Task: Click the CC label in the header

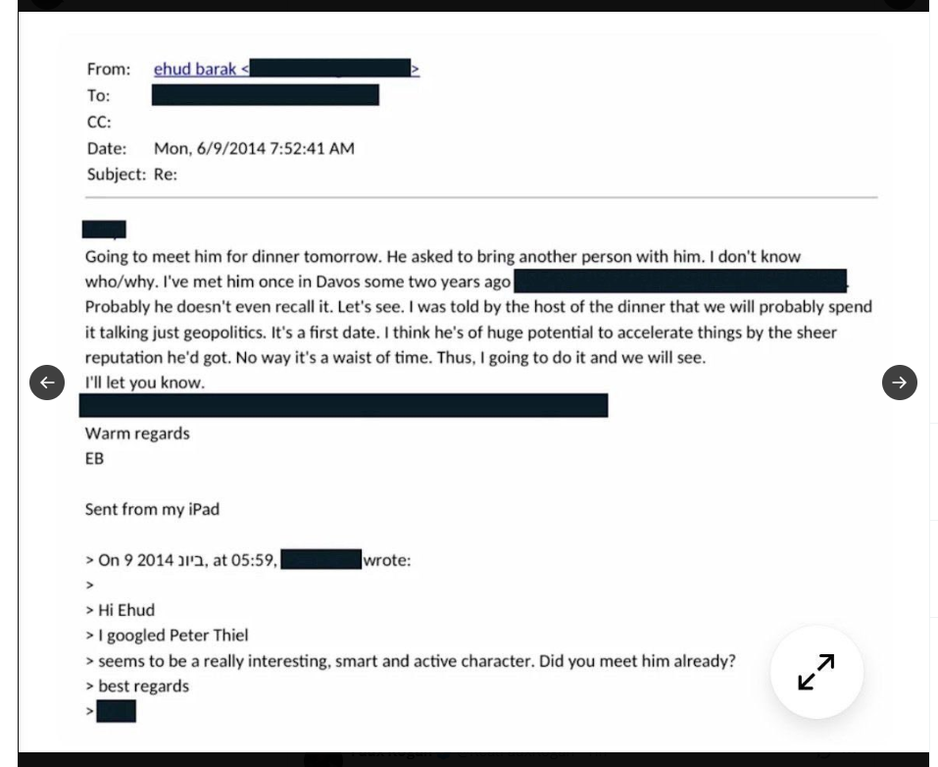Action: [98, 122]
